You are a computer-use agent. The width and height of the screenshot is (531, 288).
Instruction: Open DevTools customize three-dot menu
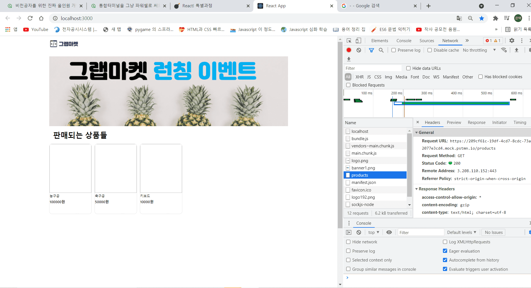pyautogui.click(x=522, y=41)
